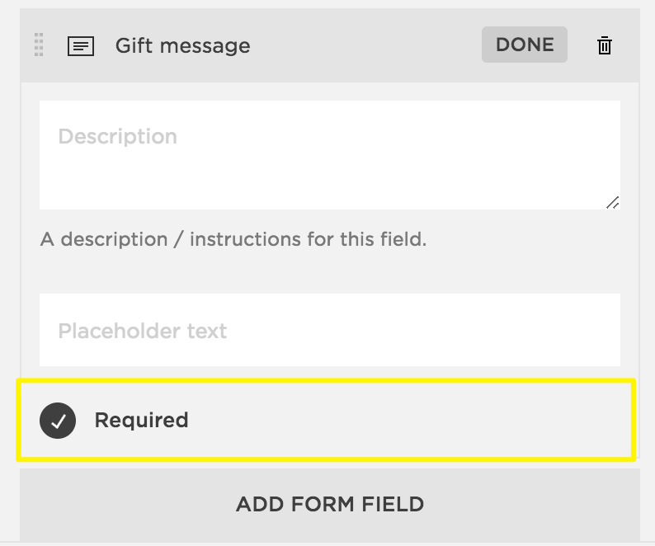The height and width of the screenshot is (546, 655).
Task: Click the Gift message field title
Action: click(183, 45)
